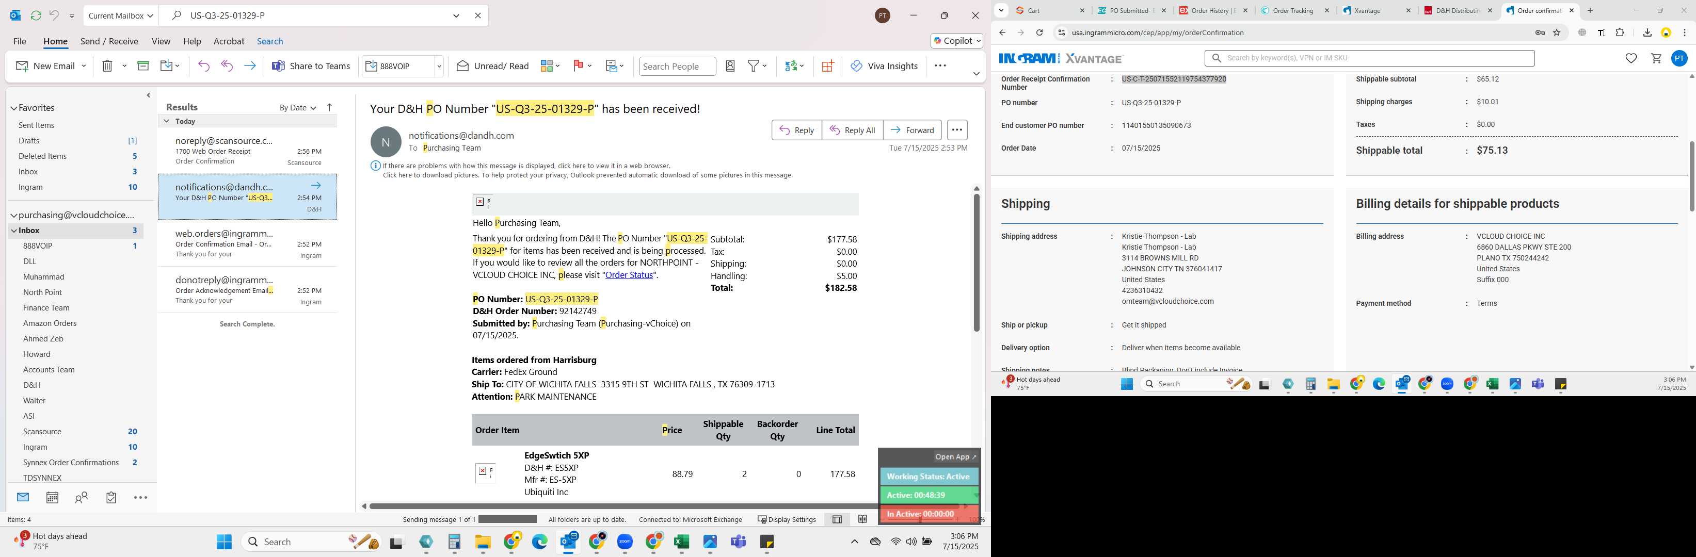Open the Acrobat ribbon tab
Image resolution: width=1696 pixels, height=557 pixels.
(x=229, y=41)
